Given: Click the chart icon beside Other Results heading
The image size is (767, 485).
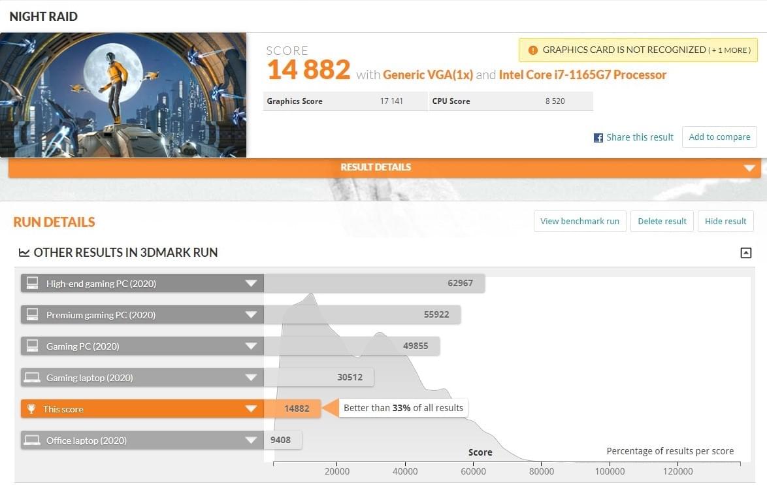Looking at the screenshot, I should tap(24, 252).
